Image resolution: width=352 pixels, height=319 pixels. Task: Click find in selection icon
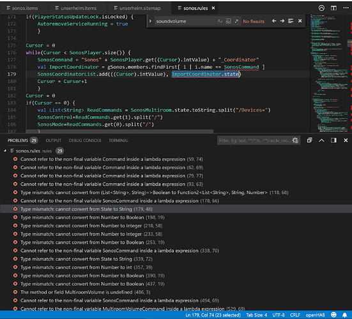click(x=291, y=21)
